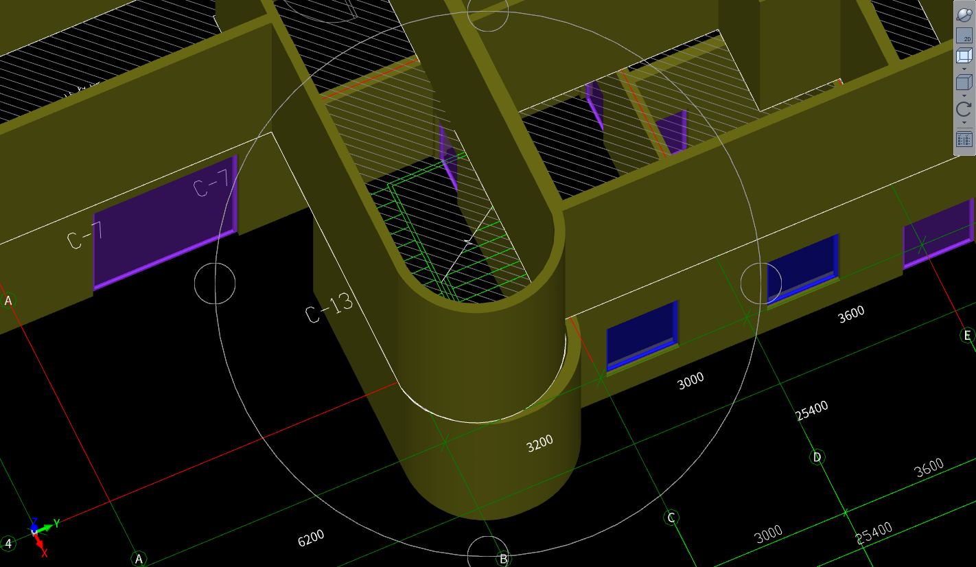Expand the dropdown arrow under the wireframe cube

[x=964, y=69]
